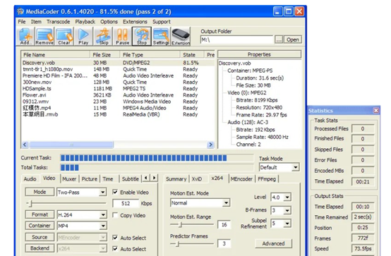Open the Task Mode Default dropdown
The width and height of the screenshot is (391, 256).
tap(295, 167)
